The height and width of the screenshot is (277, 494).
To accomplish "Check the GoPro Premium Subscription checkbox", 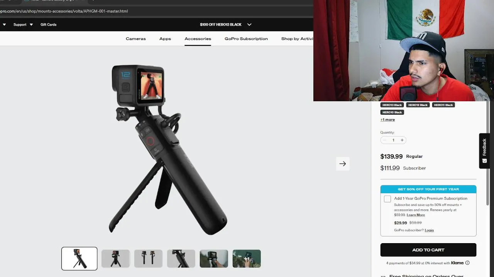I will (387, 199).
